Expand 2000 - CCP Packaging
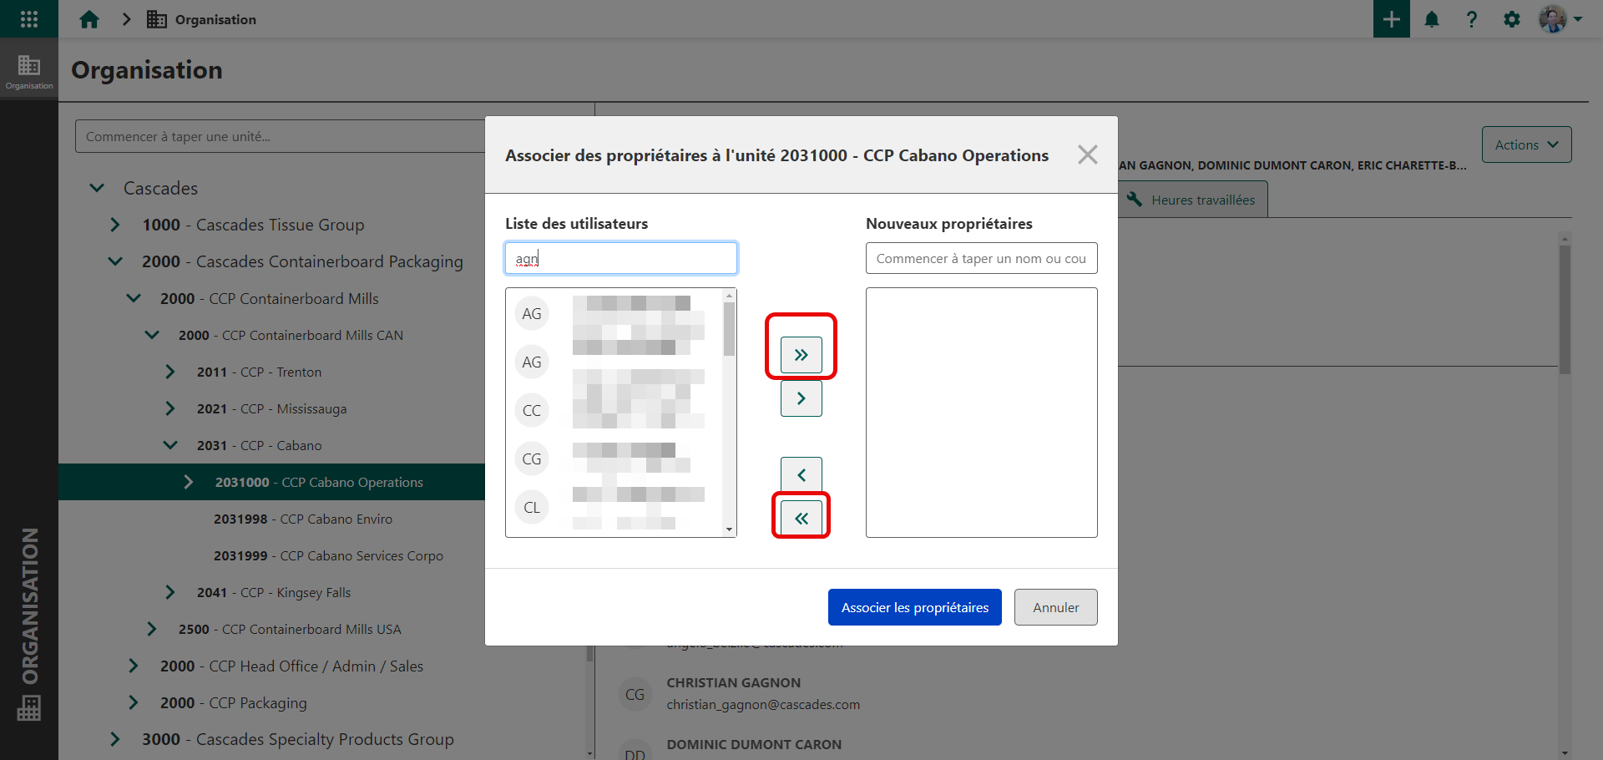This screenshot has width=1603, height=760. click(x=134, y=702)
